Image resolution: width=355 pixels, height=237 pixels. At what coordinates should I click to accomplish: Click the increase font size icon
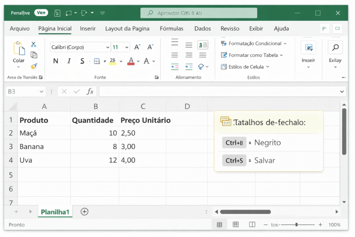(137, 47)
